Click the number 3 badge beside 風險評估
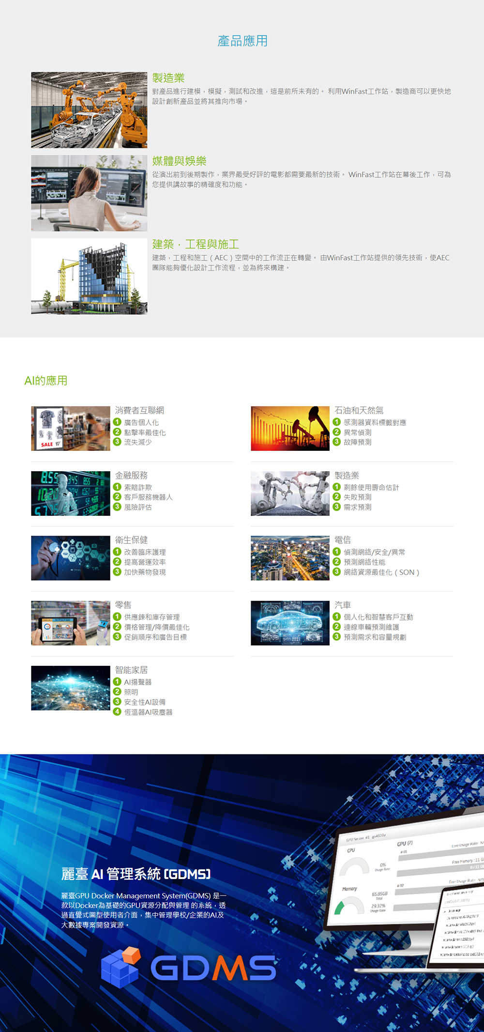Viewport: 484px width, 1032px height. (x=117, y=507)
